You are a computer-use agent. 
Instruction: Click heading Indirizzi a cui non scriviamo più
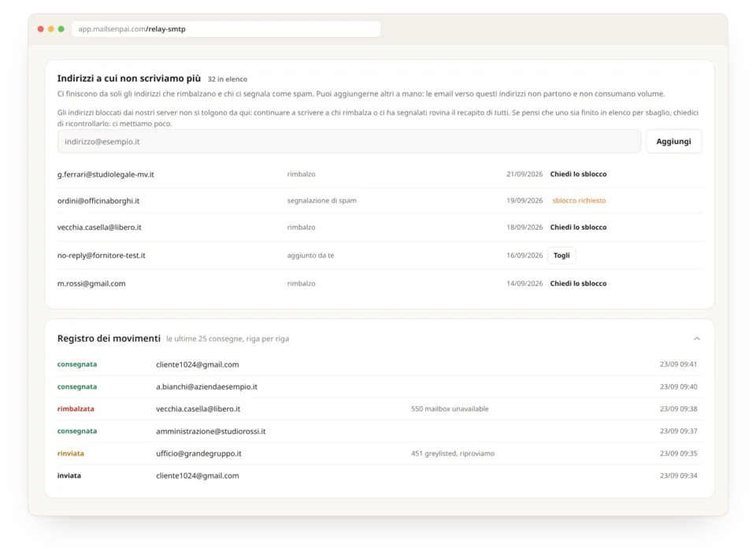click(128, 78)
